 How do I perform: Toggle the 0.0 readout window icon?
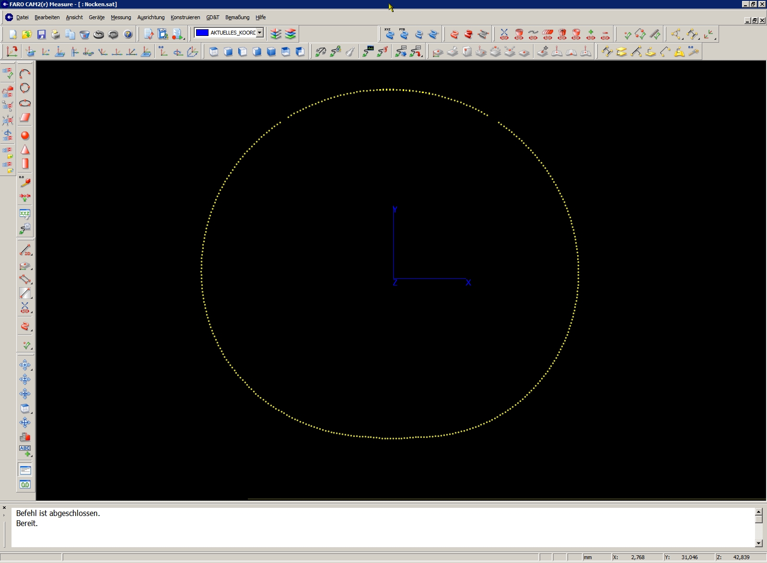click(25, 484)
